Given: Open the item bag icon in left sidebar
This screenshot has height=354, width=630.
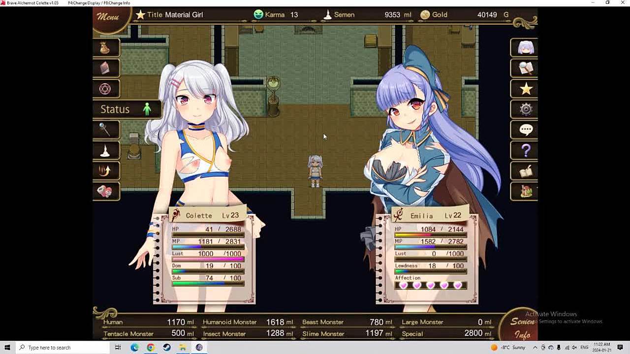Looking at the screenshot, I should pyautogui.click(x=105, y=48).
